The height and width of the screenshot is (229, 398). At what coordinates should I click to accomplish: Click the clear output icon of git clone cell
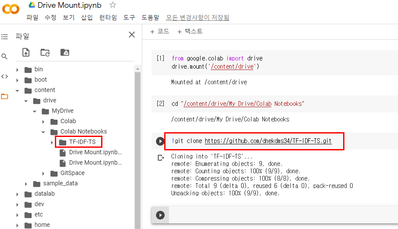point(161,158)
